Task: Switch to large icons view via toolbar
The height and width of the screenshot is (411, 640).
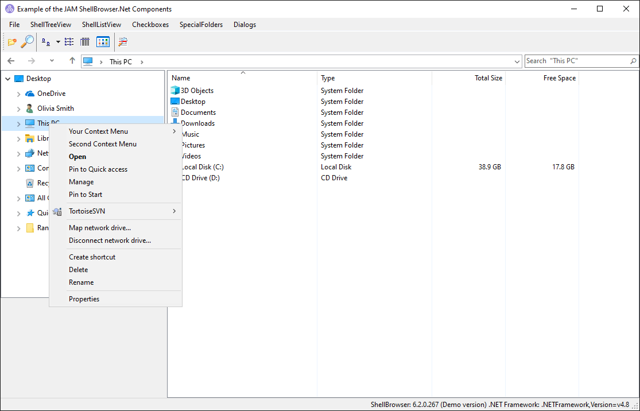Action: pyautogui.click(x=103, y=41)
